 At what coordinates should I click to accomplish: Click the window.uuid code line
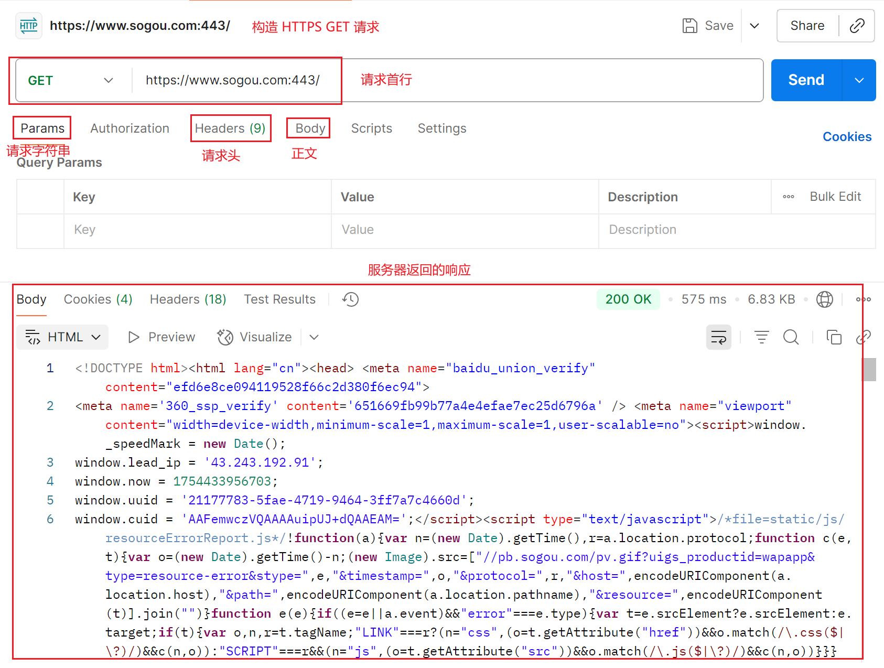click(x=274, y=500)
